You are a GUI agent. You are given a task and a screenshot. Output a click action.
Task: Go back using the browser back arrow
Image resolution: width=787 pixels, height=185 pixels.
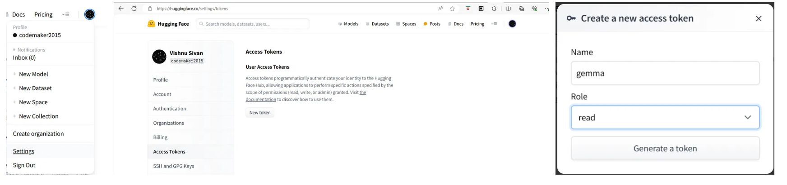click(x=121, y=9)
